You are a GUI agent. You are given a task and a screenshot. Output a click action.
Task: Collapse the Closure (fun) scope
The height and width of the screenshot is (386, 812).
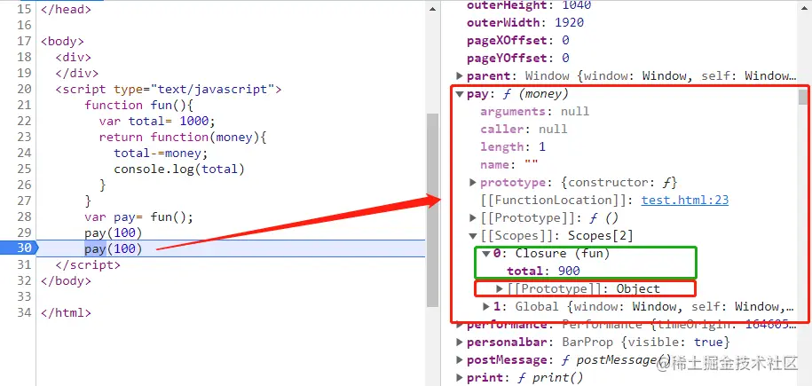point(485,254)
